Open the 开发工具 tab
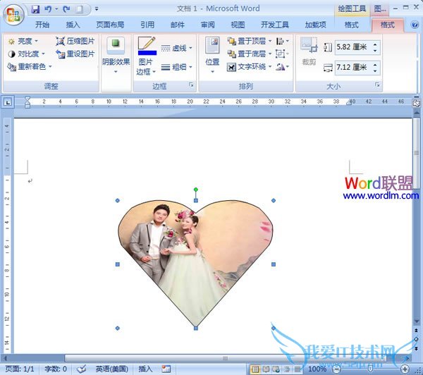 (x=275, y=25)
